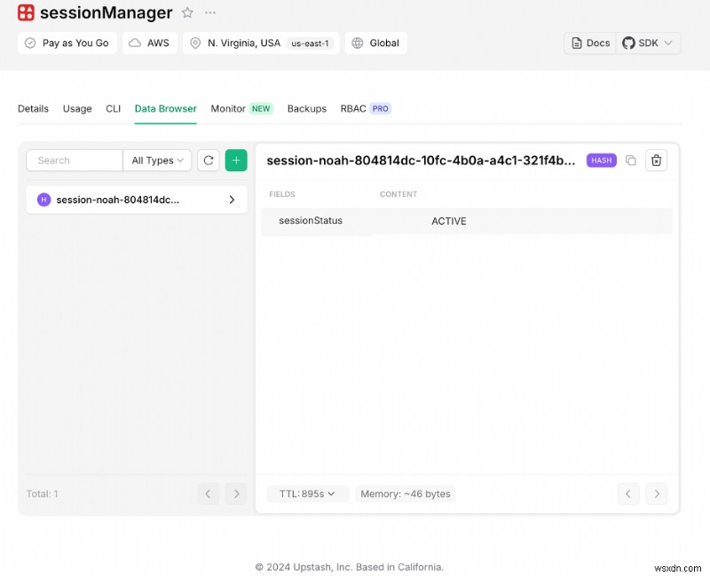Click the HASH type badge
Image resolution: width=710 pixels, height=576 pixels.
click(602, 161)
